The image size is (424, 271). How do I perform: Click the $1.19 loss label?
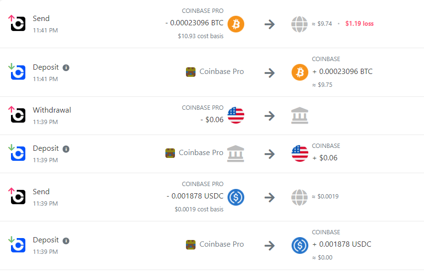[359, 24]
